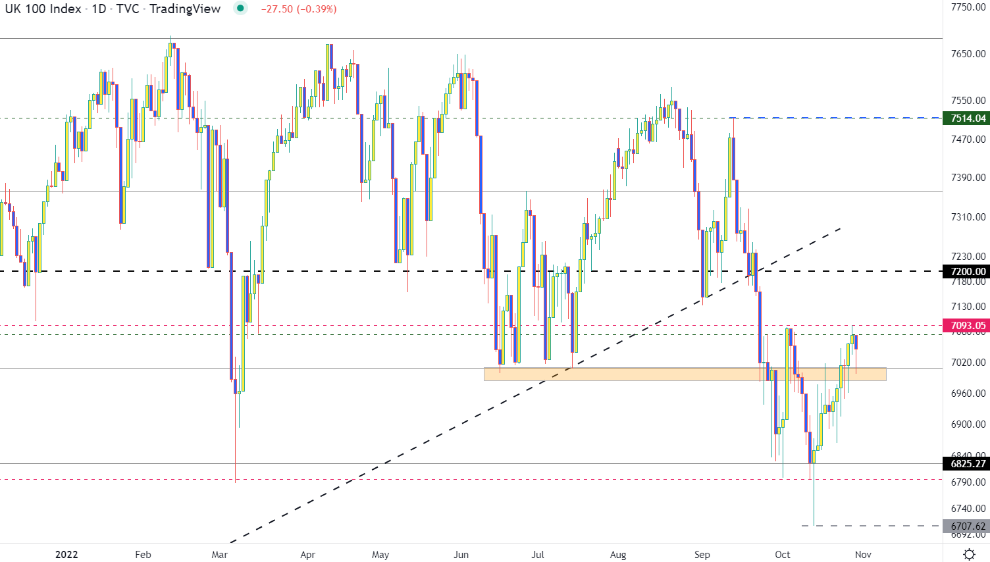This screenshot has width=990, height=562.
Task: Click the May label on time axis
Action: click(380, 554)
